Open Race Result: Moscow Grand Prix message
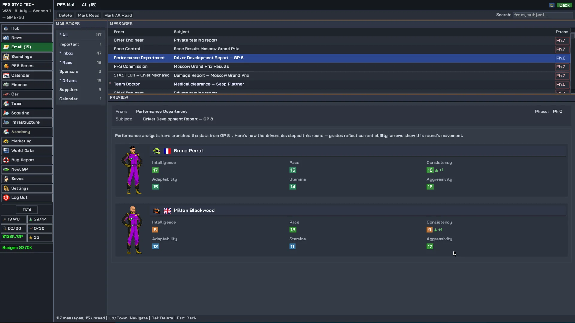575x323 pixels. pos(339,49)
